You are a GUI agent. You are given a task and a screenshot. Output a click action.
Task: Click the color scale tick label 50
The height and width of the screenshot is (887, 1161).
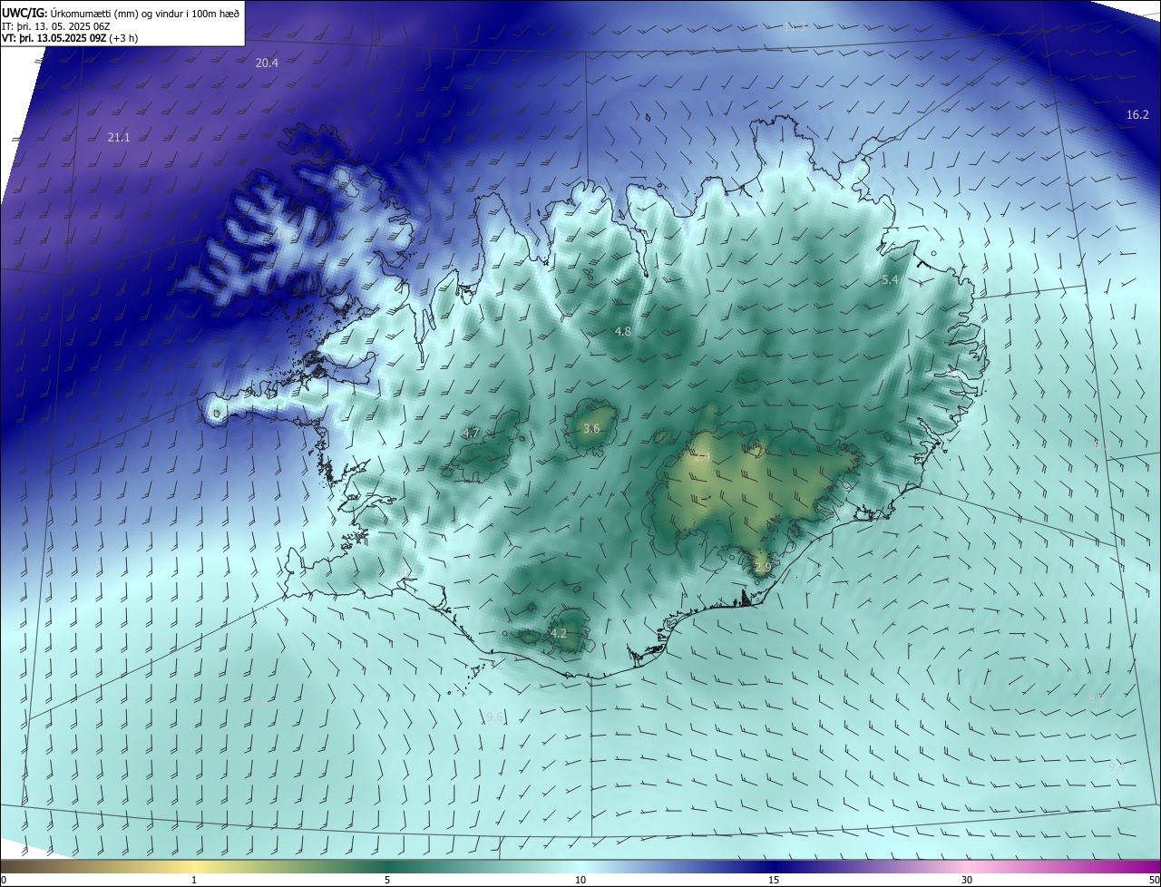pyautogui.click(x=1154, y=881)
